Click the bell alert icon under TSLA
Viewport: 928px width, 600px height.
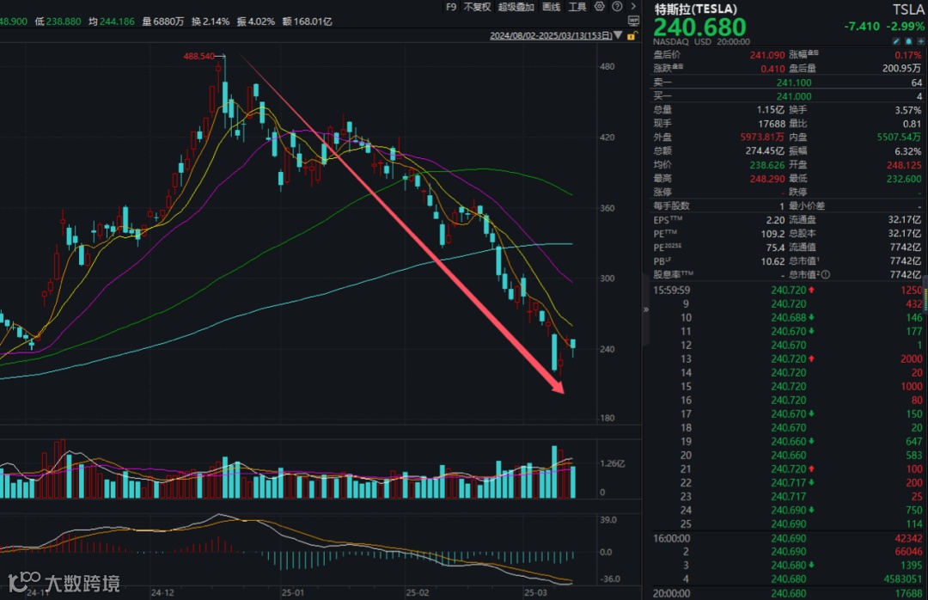pos(908,41)
